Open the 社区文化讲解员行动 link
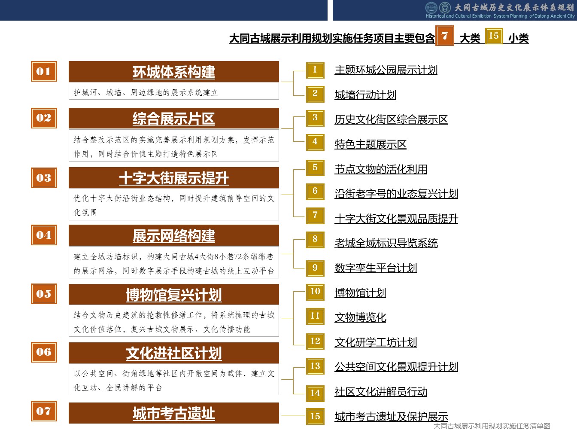Screen dimensions: 577x433 point(381,392)
